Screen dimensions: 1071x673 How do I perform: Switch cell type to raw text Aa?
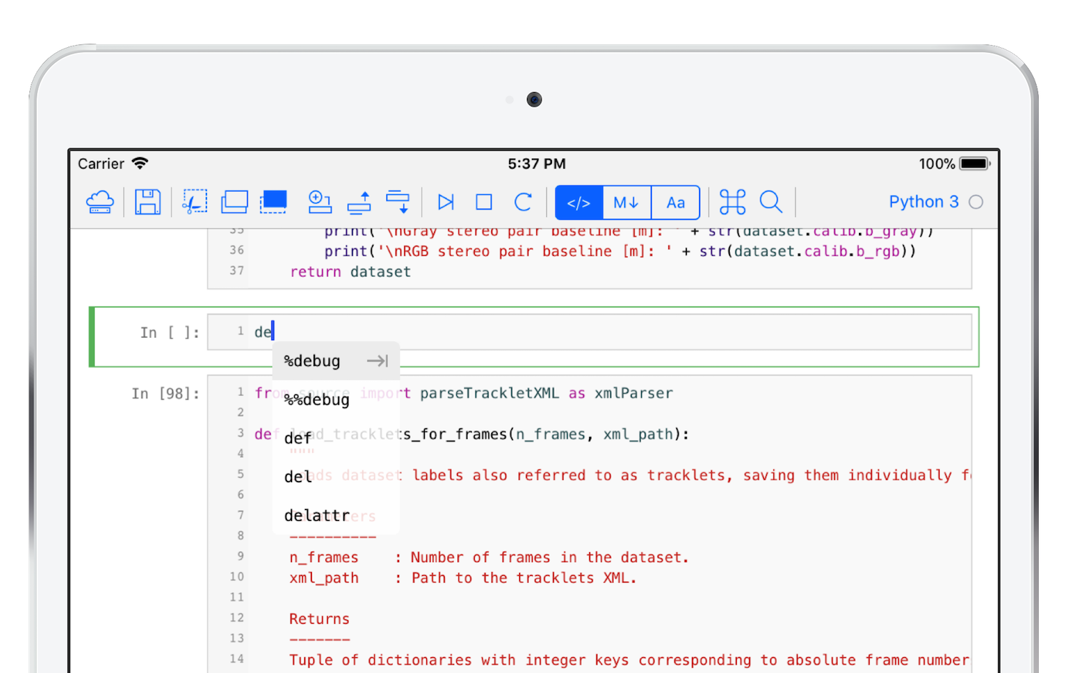(x=675, y=202)
